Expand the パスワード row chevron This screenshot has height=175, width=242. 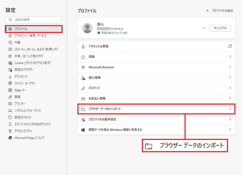pos(230,88)
